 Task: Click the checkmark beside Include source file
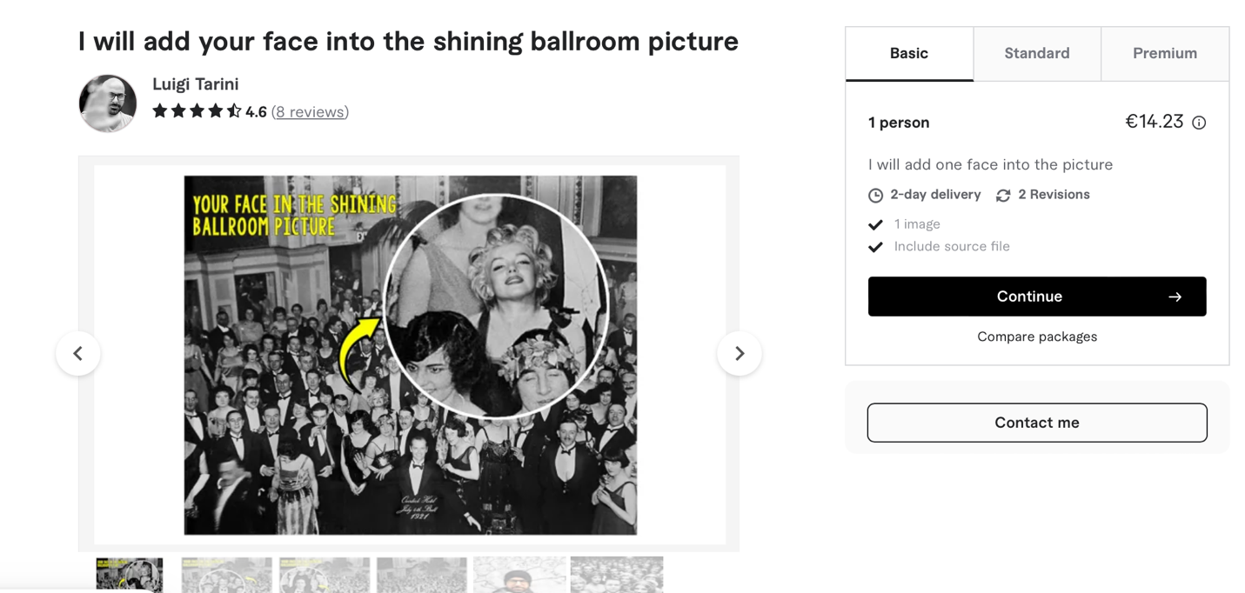click(876, 247)
